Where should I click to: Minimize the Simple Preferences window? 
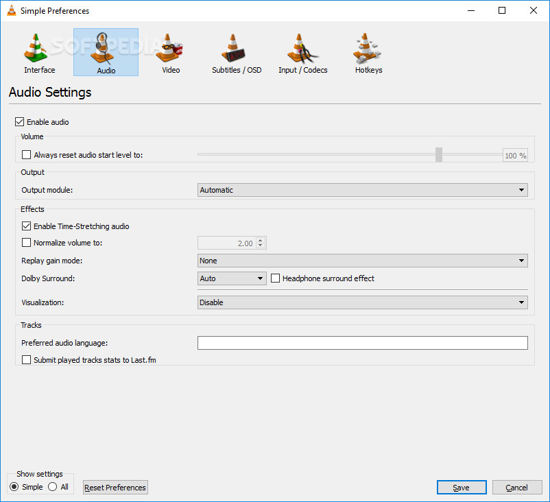(471, 10)
